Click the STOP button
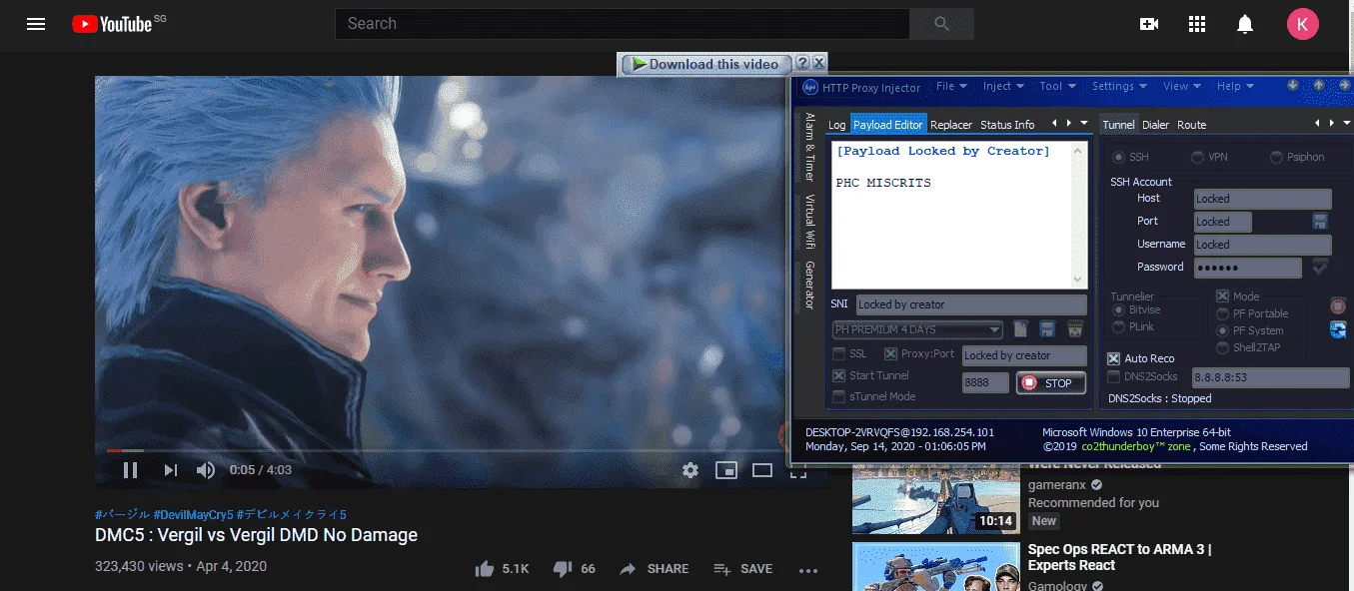 (1050, 382)
